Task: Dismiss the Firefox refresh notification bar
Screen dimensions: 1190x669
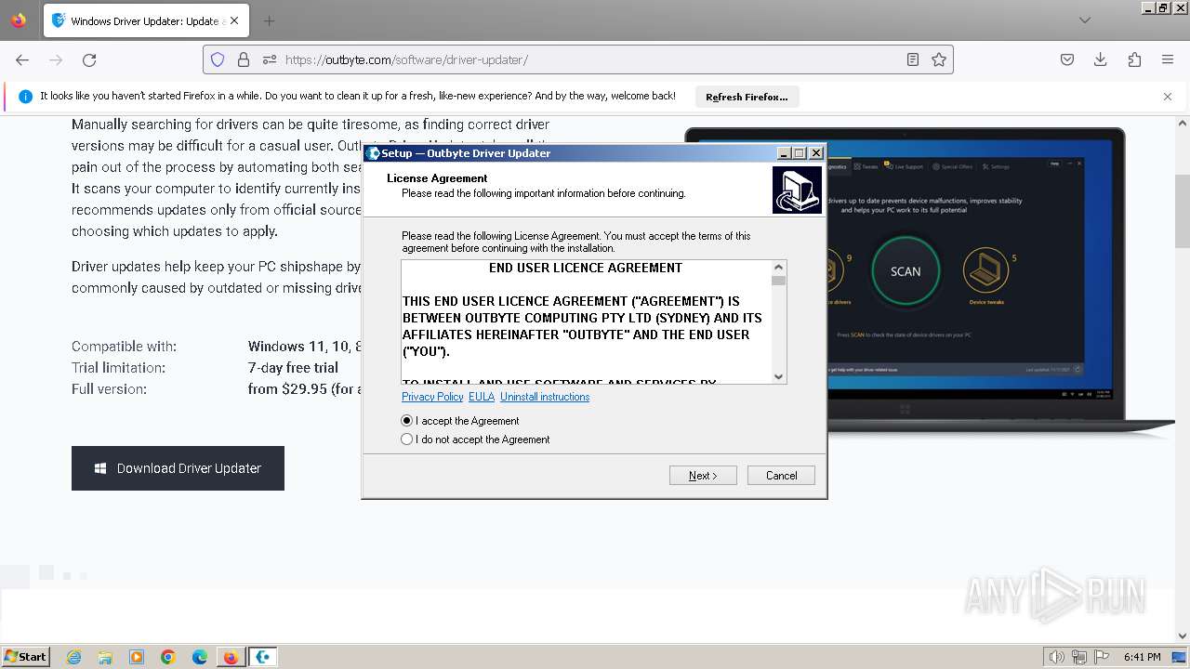Action: 1168,97
